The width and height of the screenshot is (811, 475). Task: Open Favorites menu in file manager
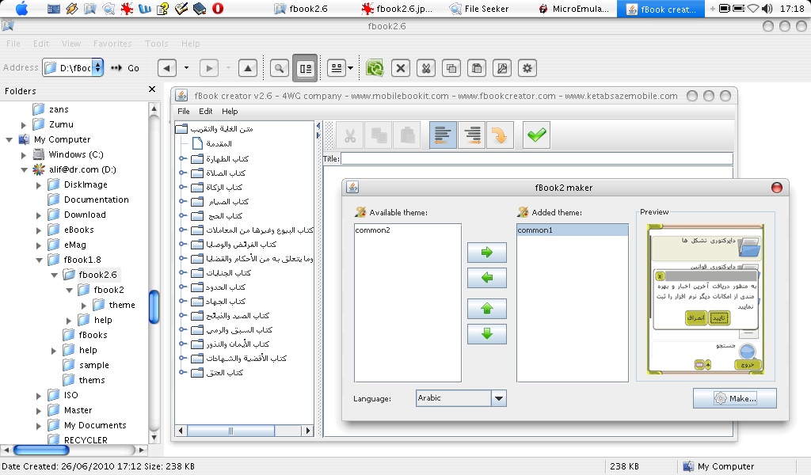tap(112, 44)
